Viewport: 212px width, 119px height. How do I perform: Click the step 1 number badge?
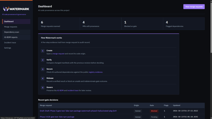click(x=43, y=51)
